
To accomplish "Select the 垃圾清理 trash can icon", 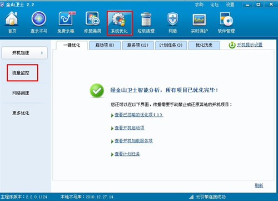I will click(146, 19).
